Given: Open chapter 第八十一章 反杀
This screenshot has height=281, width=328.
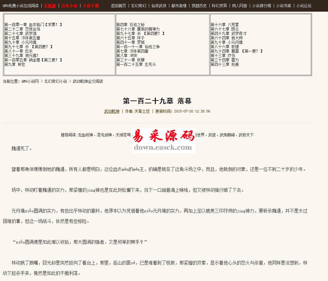Looking at the screenshot, I should 18,51.
